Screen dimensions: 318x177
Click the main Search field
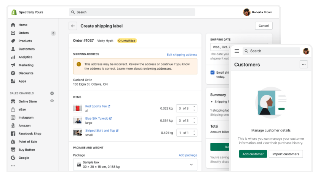132,12
